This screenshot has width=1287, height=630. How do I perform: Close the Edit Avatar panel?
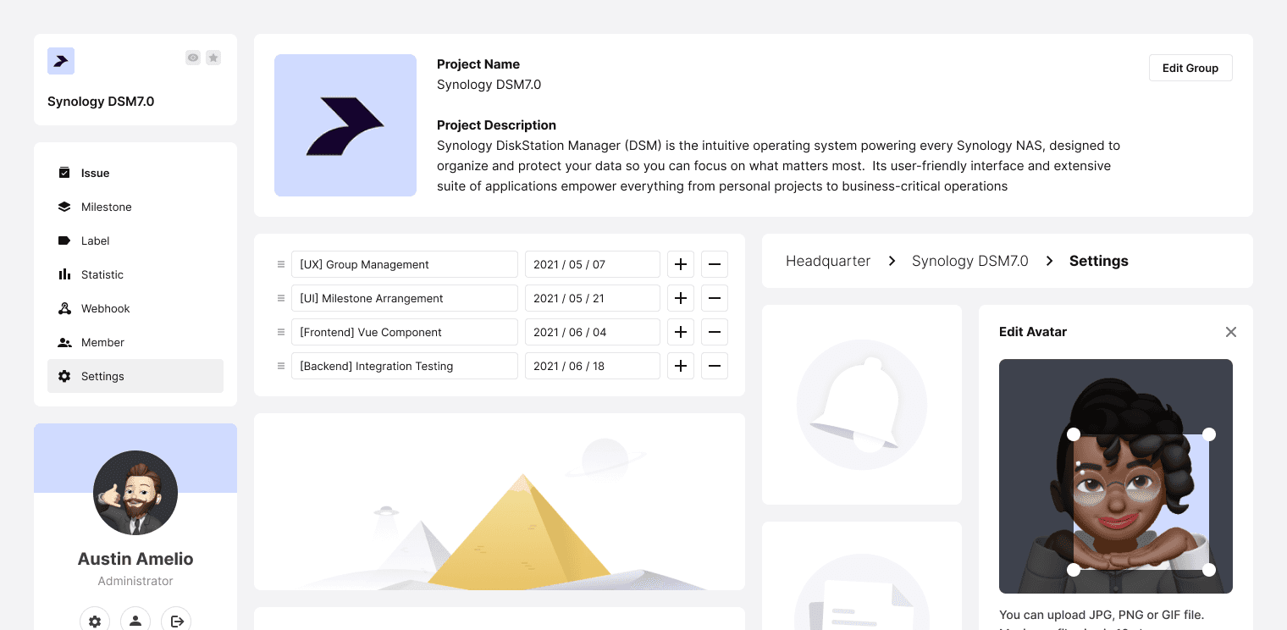click(1231, 332)
